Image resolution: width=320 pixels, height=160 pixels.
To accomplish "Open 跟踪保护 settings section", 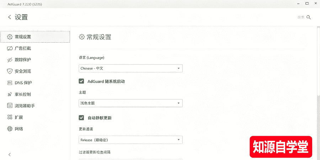I will click(x=35, y=60).
